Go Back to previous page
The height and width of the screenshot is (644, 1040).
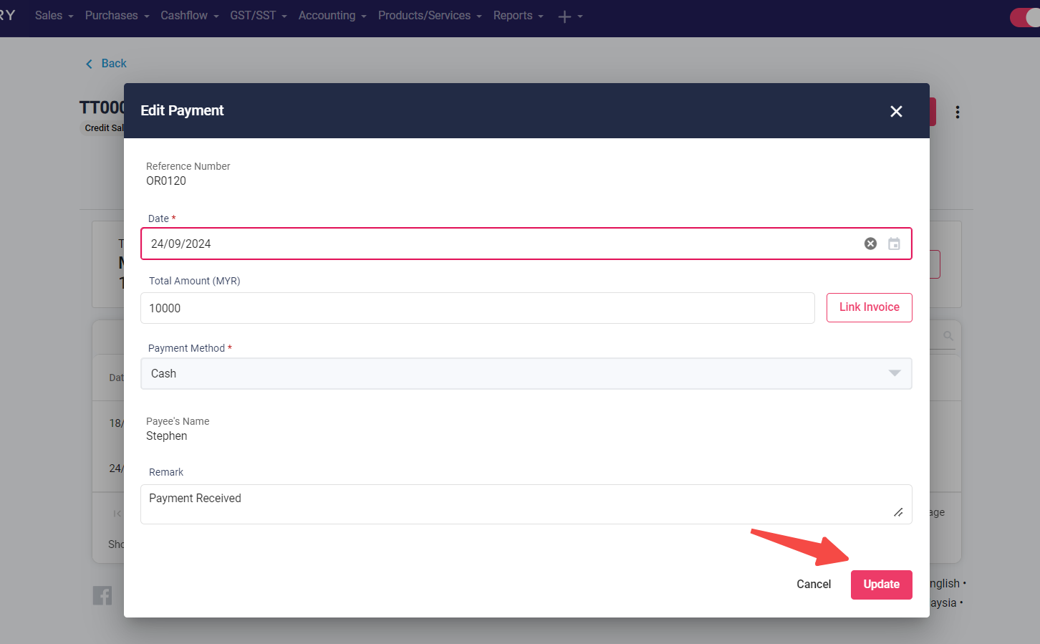click(x=106, y=64)
